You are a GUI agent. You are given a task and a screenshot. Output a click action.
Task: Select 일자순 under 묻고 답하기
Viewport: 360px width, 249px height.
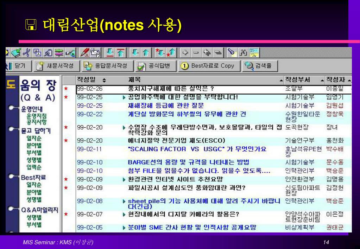pyautogui.click(x=34, y=138)
